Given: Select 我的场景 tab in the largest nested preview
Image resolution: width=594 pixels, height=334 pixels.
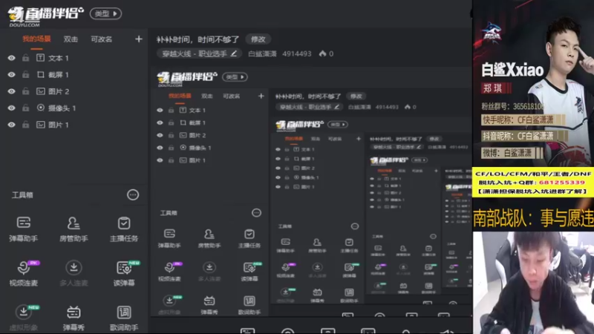Looking at the screenshot, I should [180, 96].
